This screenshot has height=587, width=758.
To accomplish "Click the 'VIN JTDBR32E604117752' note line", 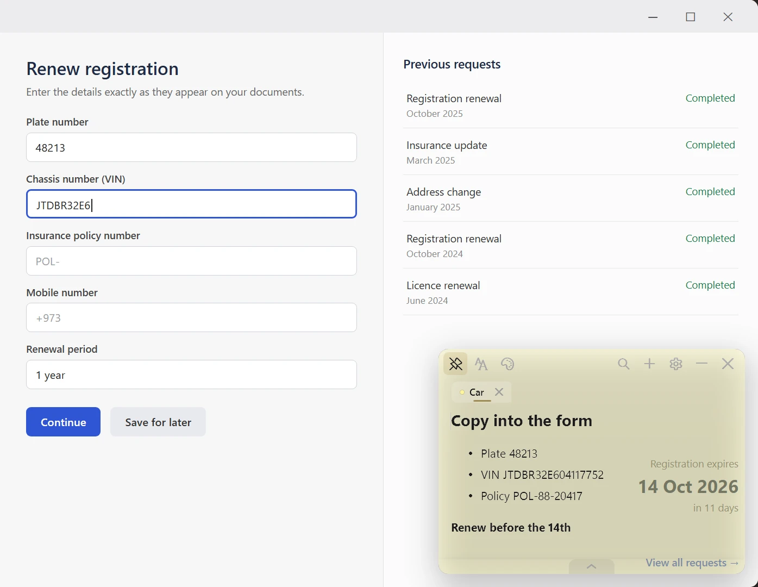I will (542, 474).
